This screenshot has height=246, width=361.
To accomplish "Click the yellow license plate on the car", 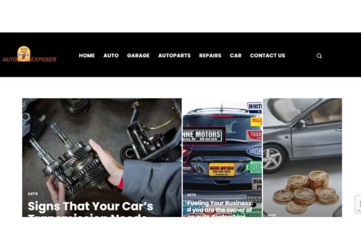I will tap(221, 170).
